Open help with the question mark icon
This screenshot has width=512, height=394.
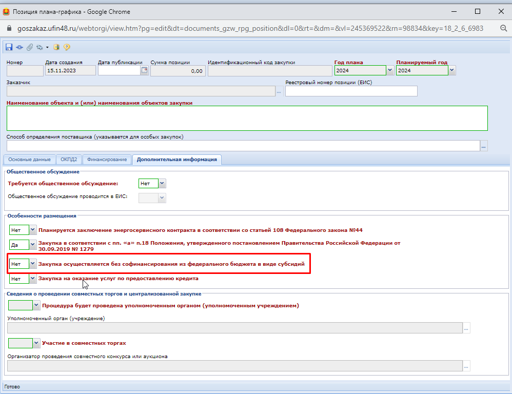(67, 47)
